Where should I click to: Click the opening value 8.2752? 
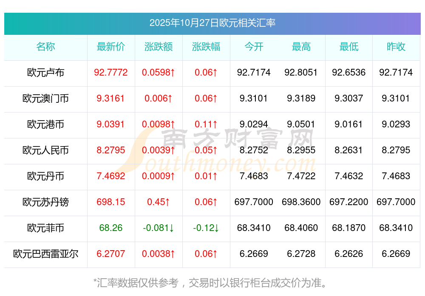tap(254, 150)
